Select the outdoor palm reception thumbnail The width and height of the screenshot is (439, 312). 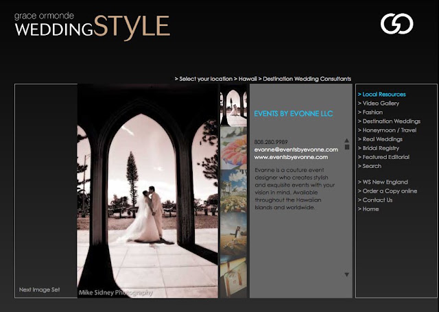pyautogui.click(x=233, y=191)
